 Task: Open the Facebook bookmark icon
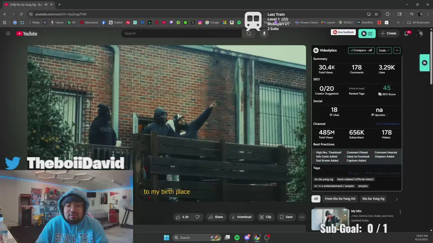[x=104, y=23]
